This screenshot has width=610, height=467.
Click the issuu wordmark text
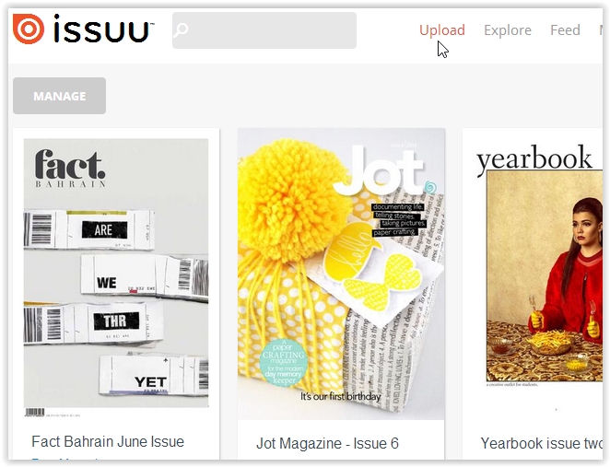pyautogui.click(x=103, y=29)
